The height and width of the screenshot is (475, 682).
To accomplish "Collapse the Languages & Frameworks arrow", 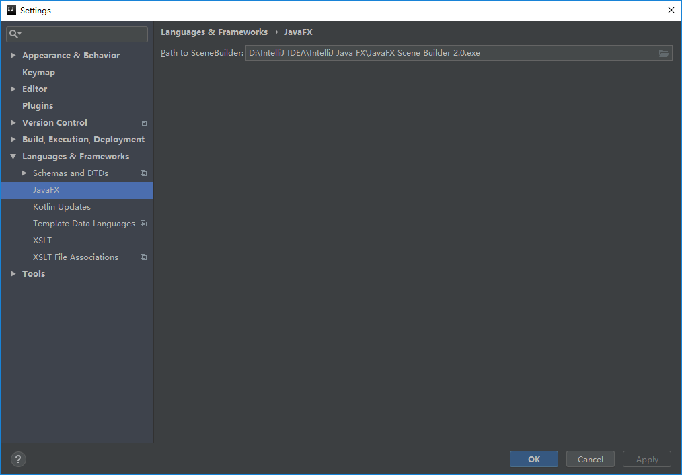I will 13,157.
